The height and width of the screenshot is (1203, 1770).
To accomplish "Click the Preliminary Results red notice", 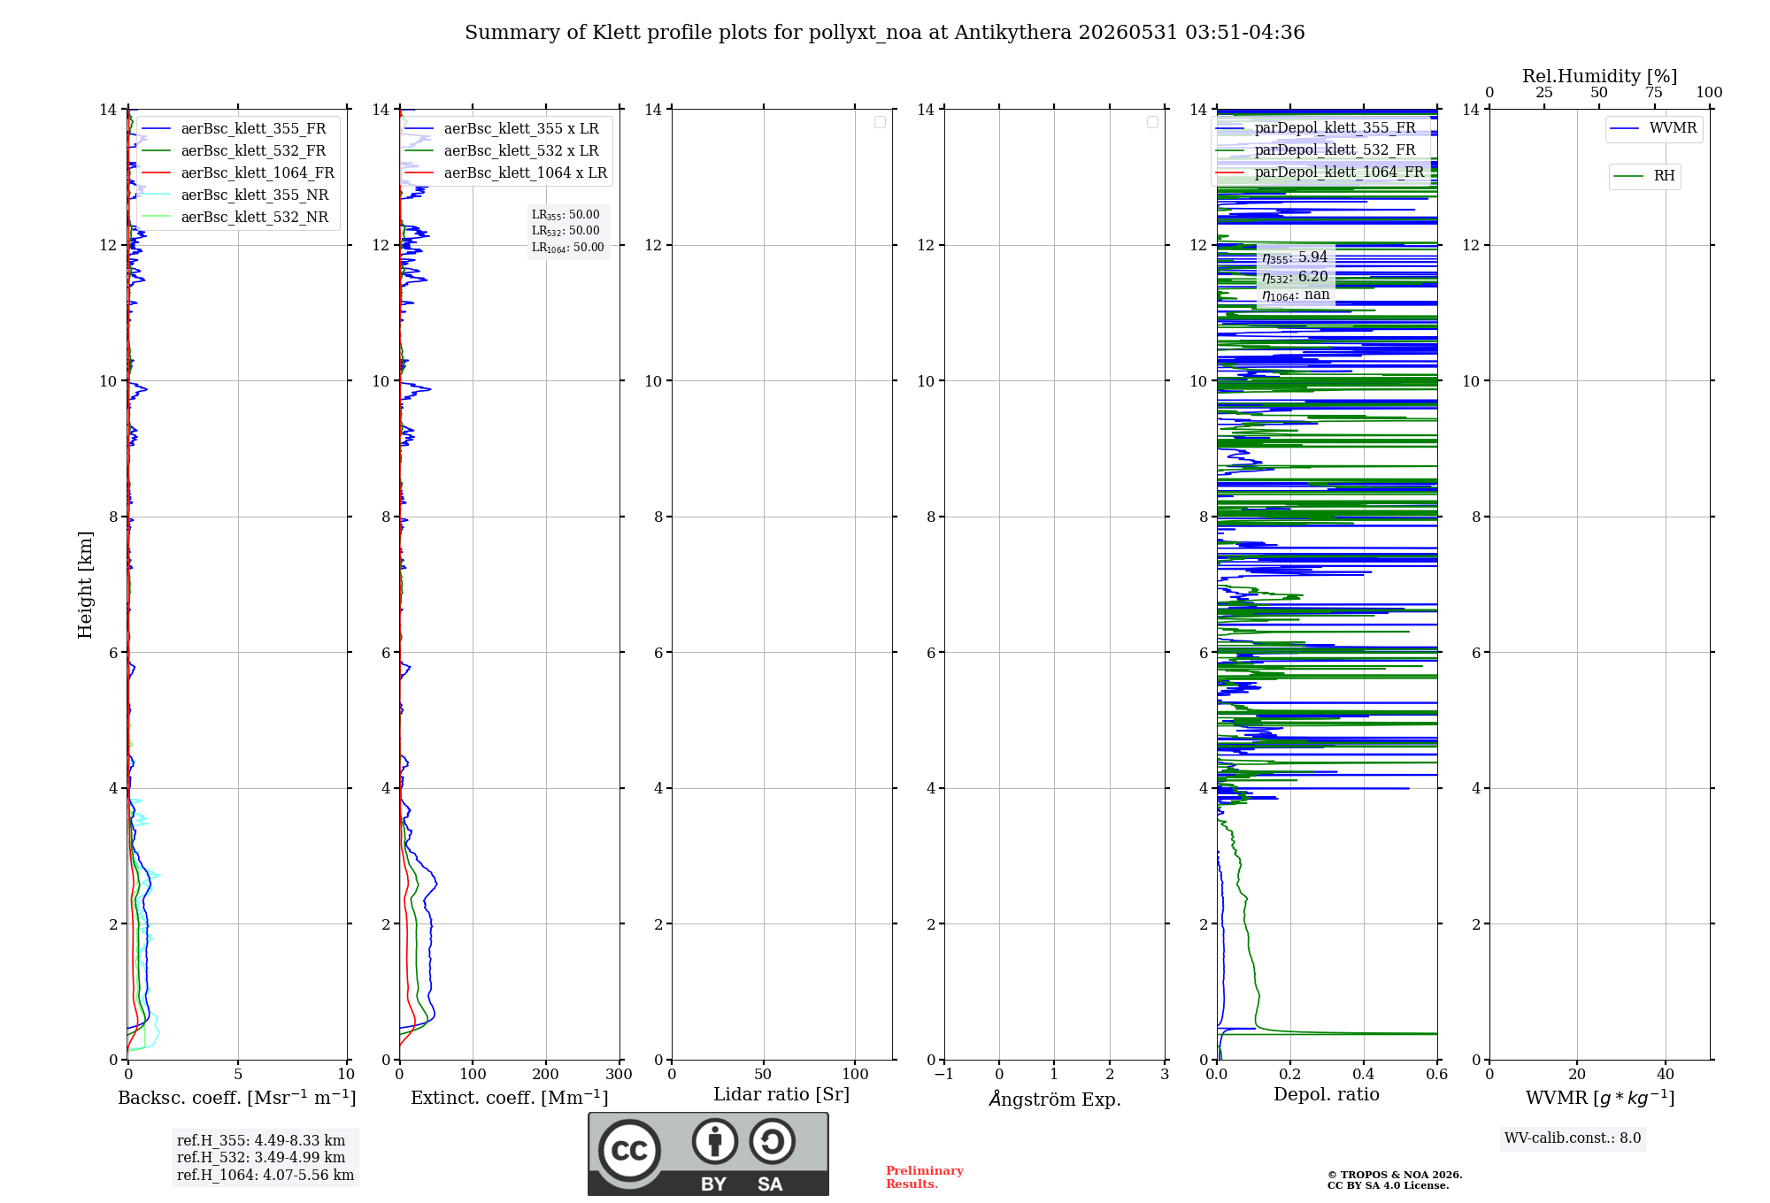I will tap(925, 1177).
